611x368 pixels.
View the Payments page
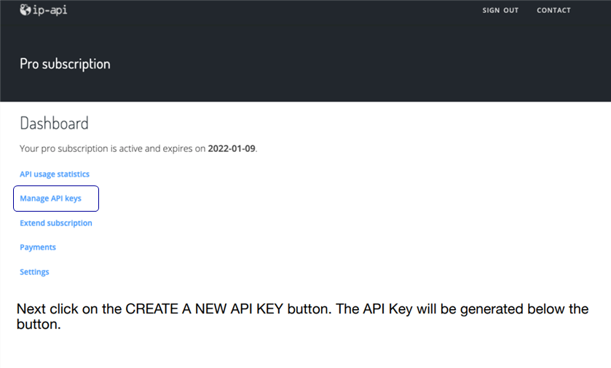pyautogui.click(x=38, y=247)
